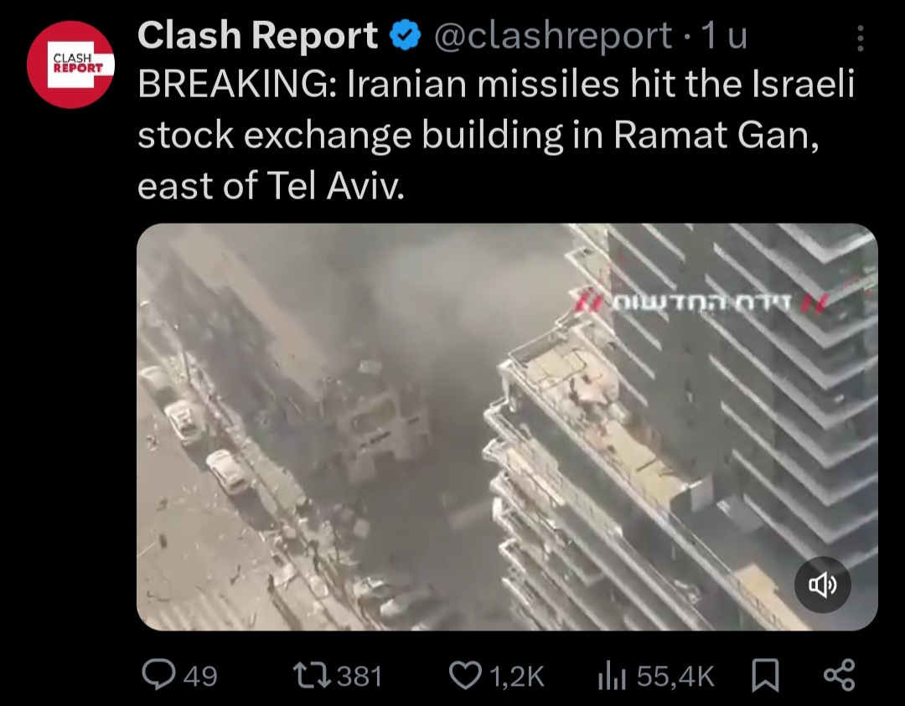Unmute the video with speaker icon
905x706 pixels.
tap(822, 585)
